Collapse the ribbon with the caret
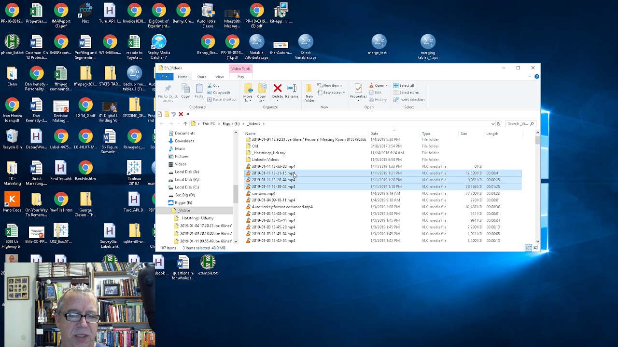The width and height of the screenshot is (618, 347). [x=530, y=77]
